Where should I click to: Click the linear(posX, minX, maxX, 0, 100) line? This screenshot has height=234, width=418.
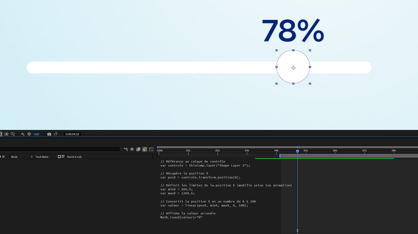[204, 205]
